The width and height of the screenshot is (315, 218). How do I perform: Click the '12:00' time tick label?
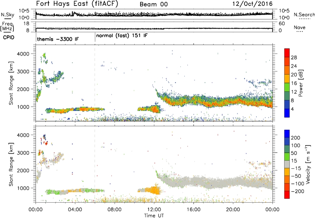click(x=154, y=210)
